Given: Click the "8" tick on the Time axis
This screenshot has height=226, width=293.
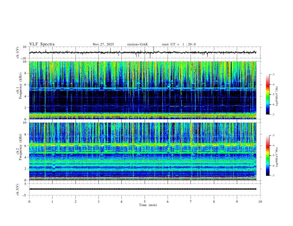Looking at the screenshot, I should (214, 202).
